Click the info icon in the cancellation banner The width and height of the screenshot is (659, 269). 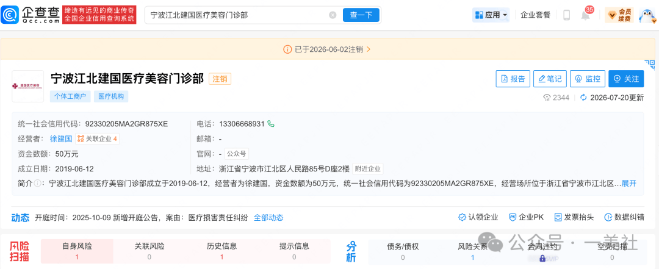pos(287,49)
